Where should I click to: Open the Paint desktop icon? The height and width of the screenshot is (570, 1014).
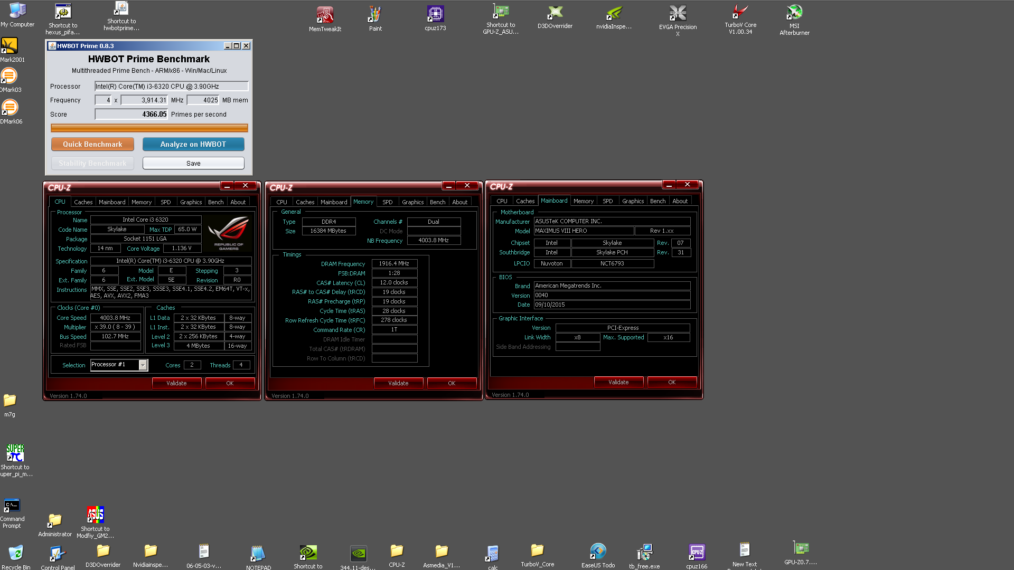coord(375,19)
